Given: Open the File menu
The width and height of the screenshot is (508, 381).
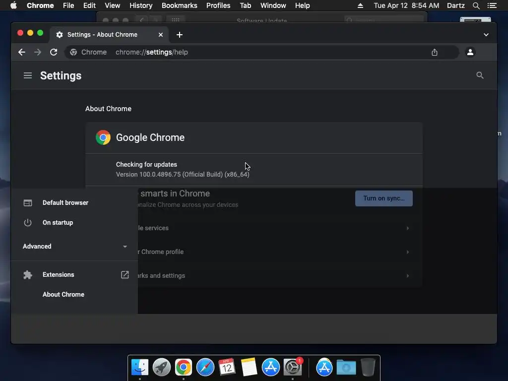Looking at the screenshot, I should tap(68, 5).
